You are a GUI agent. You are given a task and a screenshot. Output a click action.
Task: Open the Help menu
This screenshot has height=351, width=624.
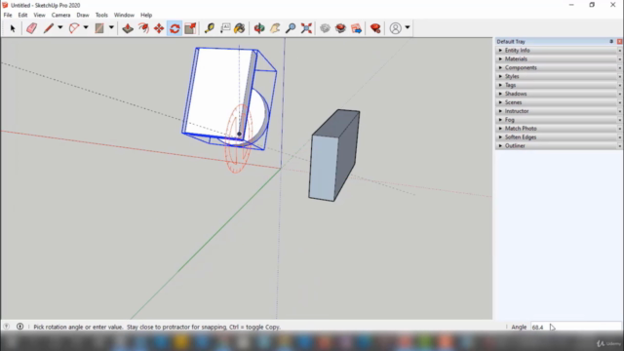click(146, 16)
